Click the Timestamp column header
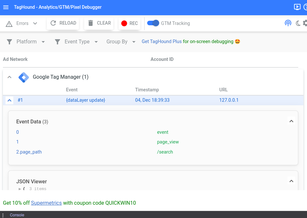The width and height of the screenshot is (307, 218). point(147,90)
